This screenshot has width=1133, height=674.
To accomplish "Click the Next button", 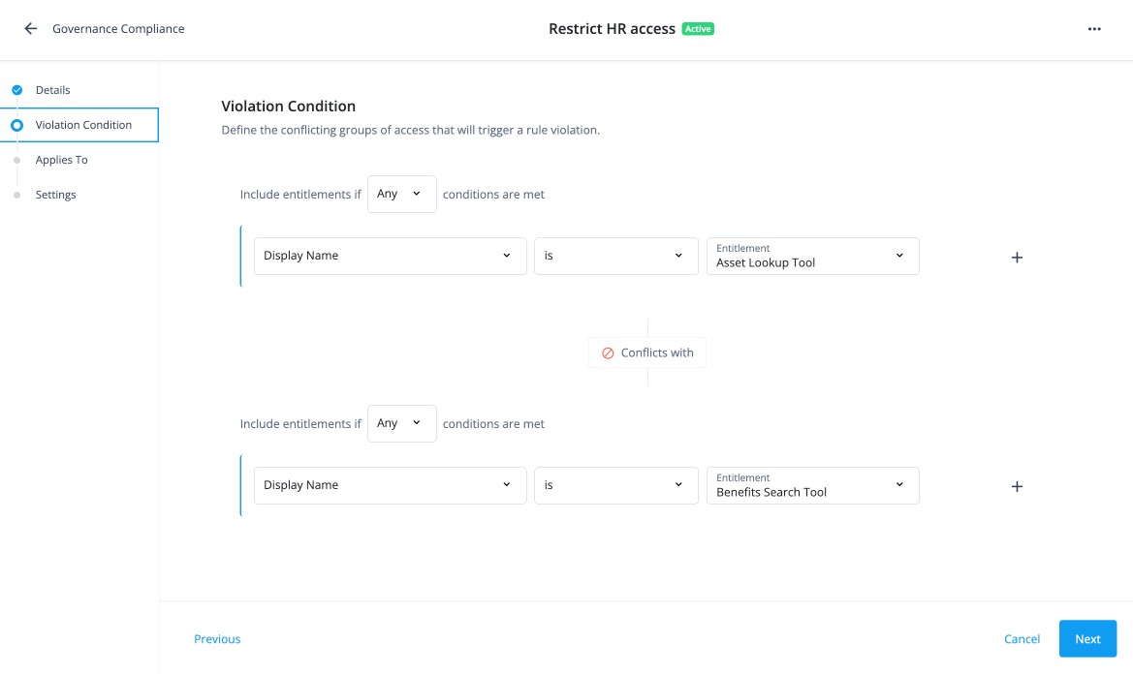I will click(x=1088, y=638).
